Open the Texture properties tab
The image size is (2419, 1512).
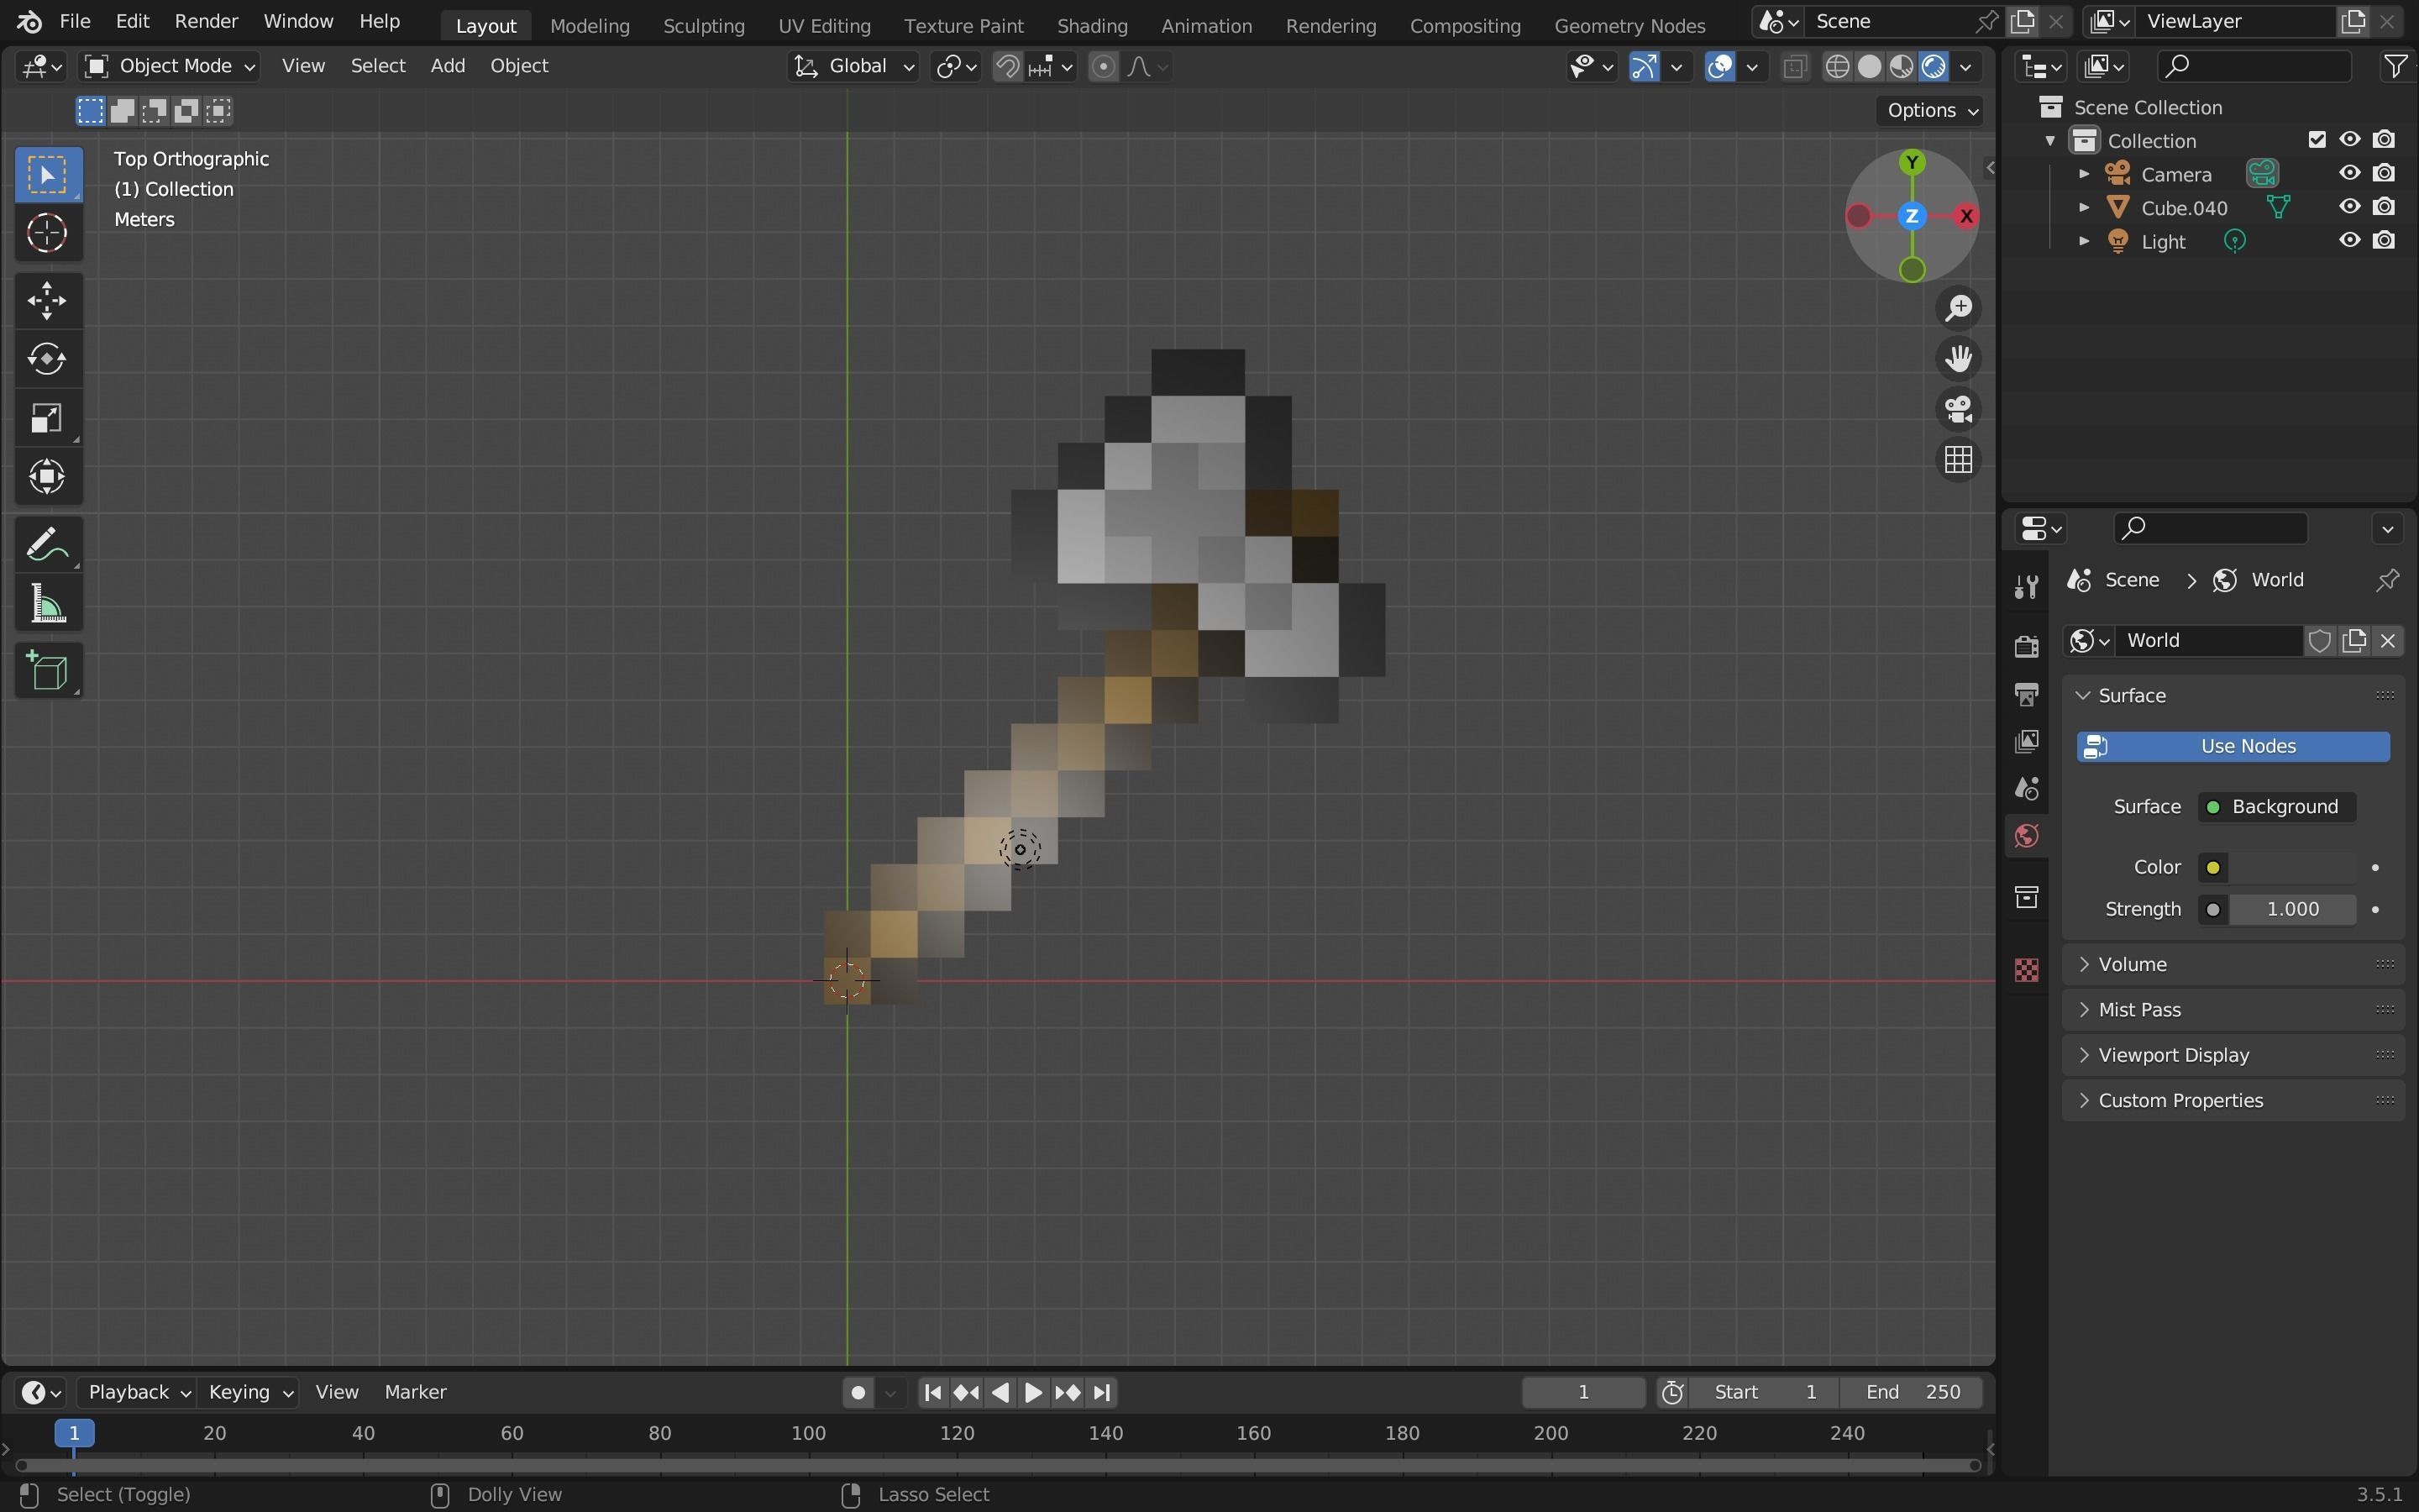click(x=2026, y=970)
